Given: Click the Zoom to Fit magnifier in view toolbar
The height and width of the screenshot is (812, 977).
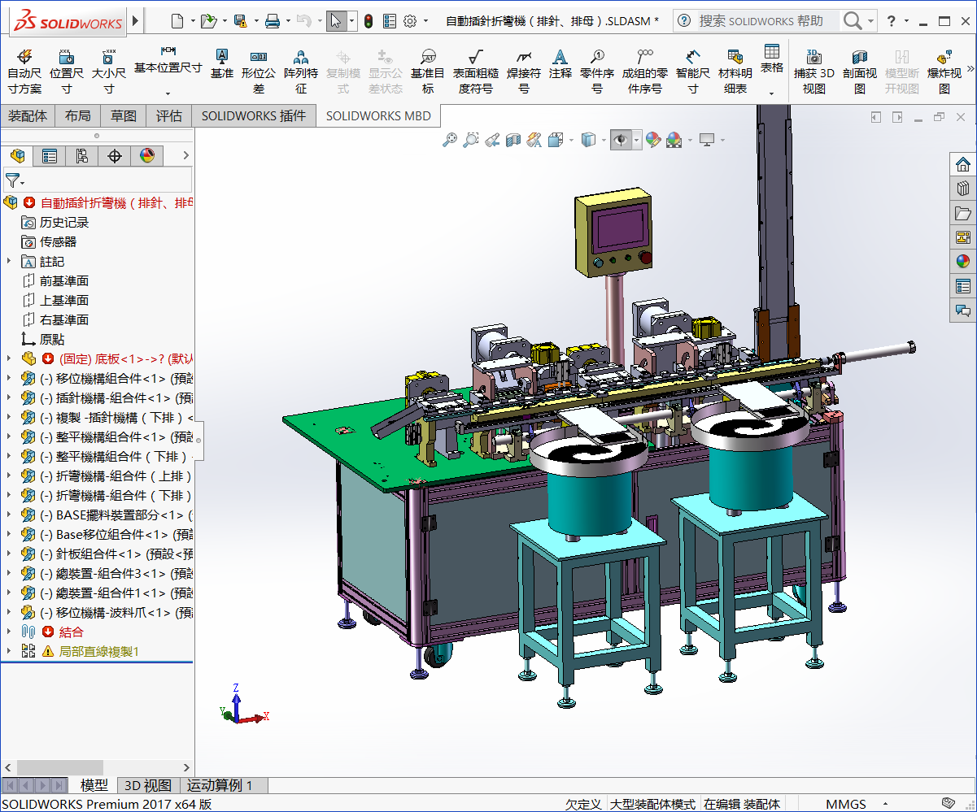Looking at the screenshot, I should click(449, 140).
